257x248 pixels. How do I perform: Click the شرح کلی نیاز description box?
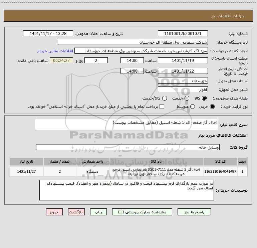(126, 124)
